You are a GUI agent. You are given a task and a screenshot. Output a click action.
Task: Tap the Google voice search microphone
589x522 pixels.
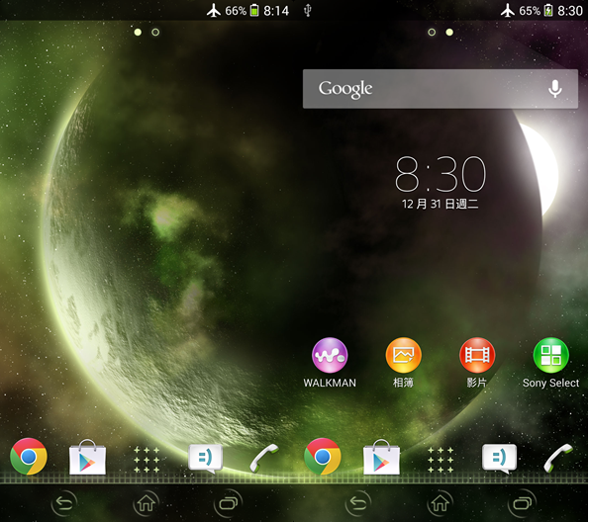(554, 89)
